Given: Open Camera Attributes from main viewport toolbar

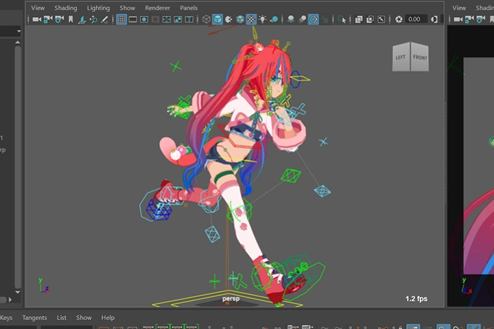Looking at the screenshot, I should coord(59,19).
